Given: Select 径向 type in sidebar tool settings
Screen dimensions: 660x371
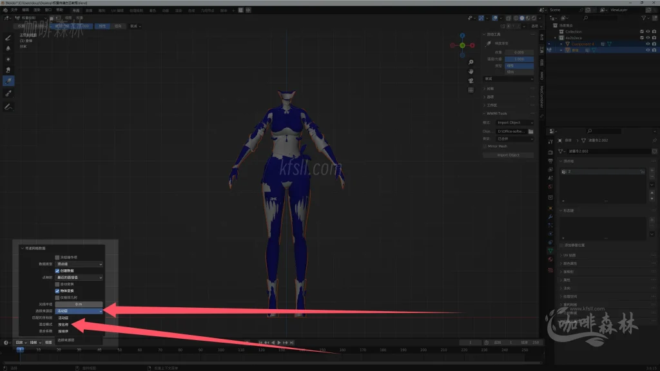Looking at the screenshot, I should (519, 72).
